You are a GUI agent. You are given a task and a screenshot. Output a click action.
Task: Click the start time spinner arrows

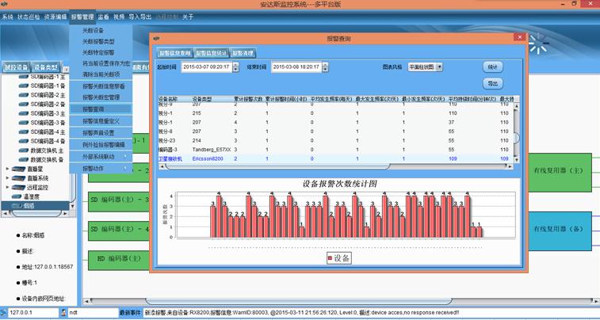[x=235, y=67]
